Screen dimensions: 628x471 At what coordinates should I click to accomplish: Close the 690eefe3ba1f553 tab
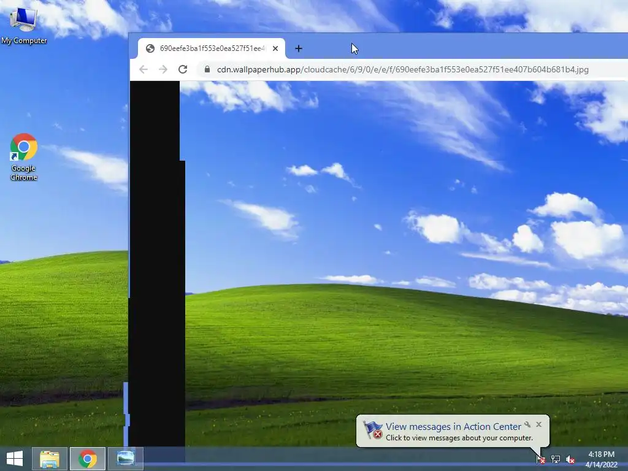[x=275, y=48]
